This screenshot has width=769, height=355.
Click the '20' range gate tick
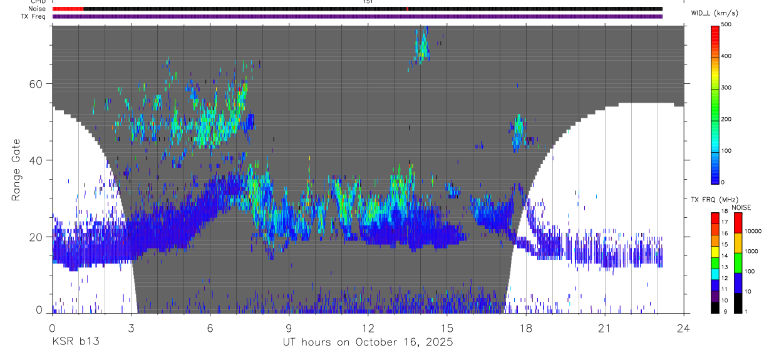37,237
